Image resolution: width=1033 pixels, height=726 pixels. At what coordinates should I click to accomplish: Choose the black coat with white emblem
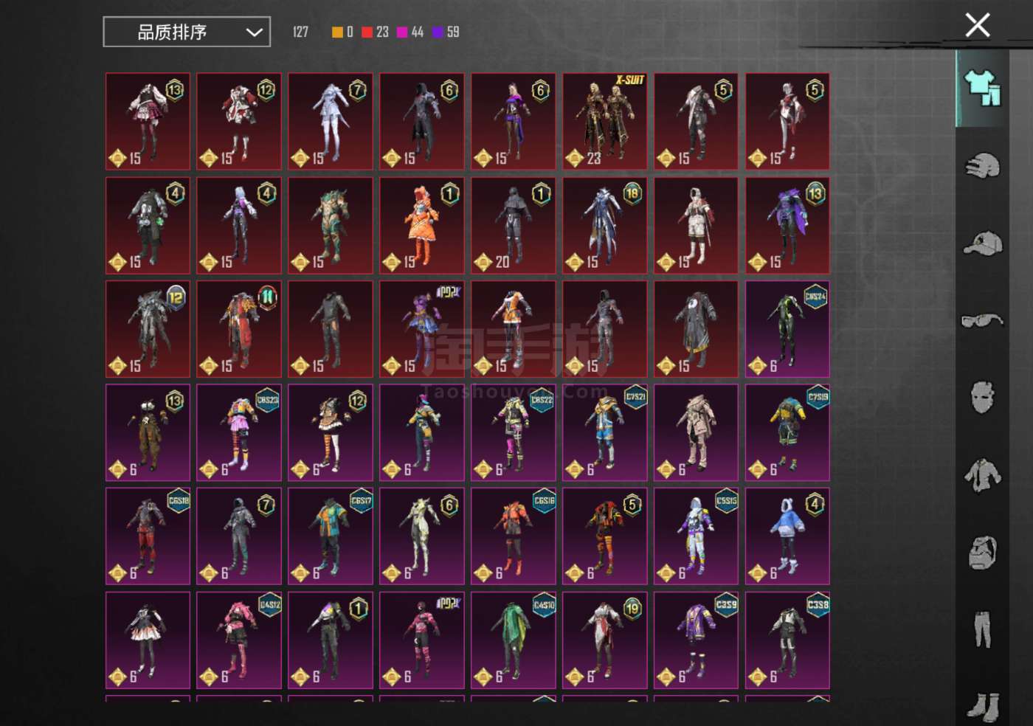[x=697, y=329]
